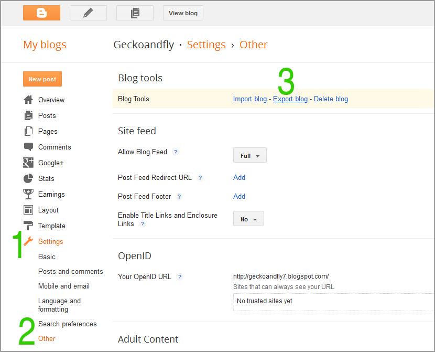
Task: Click the Template paint roller icon
Action: click(28, 226)
